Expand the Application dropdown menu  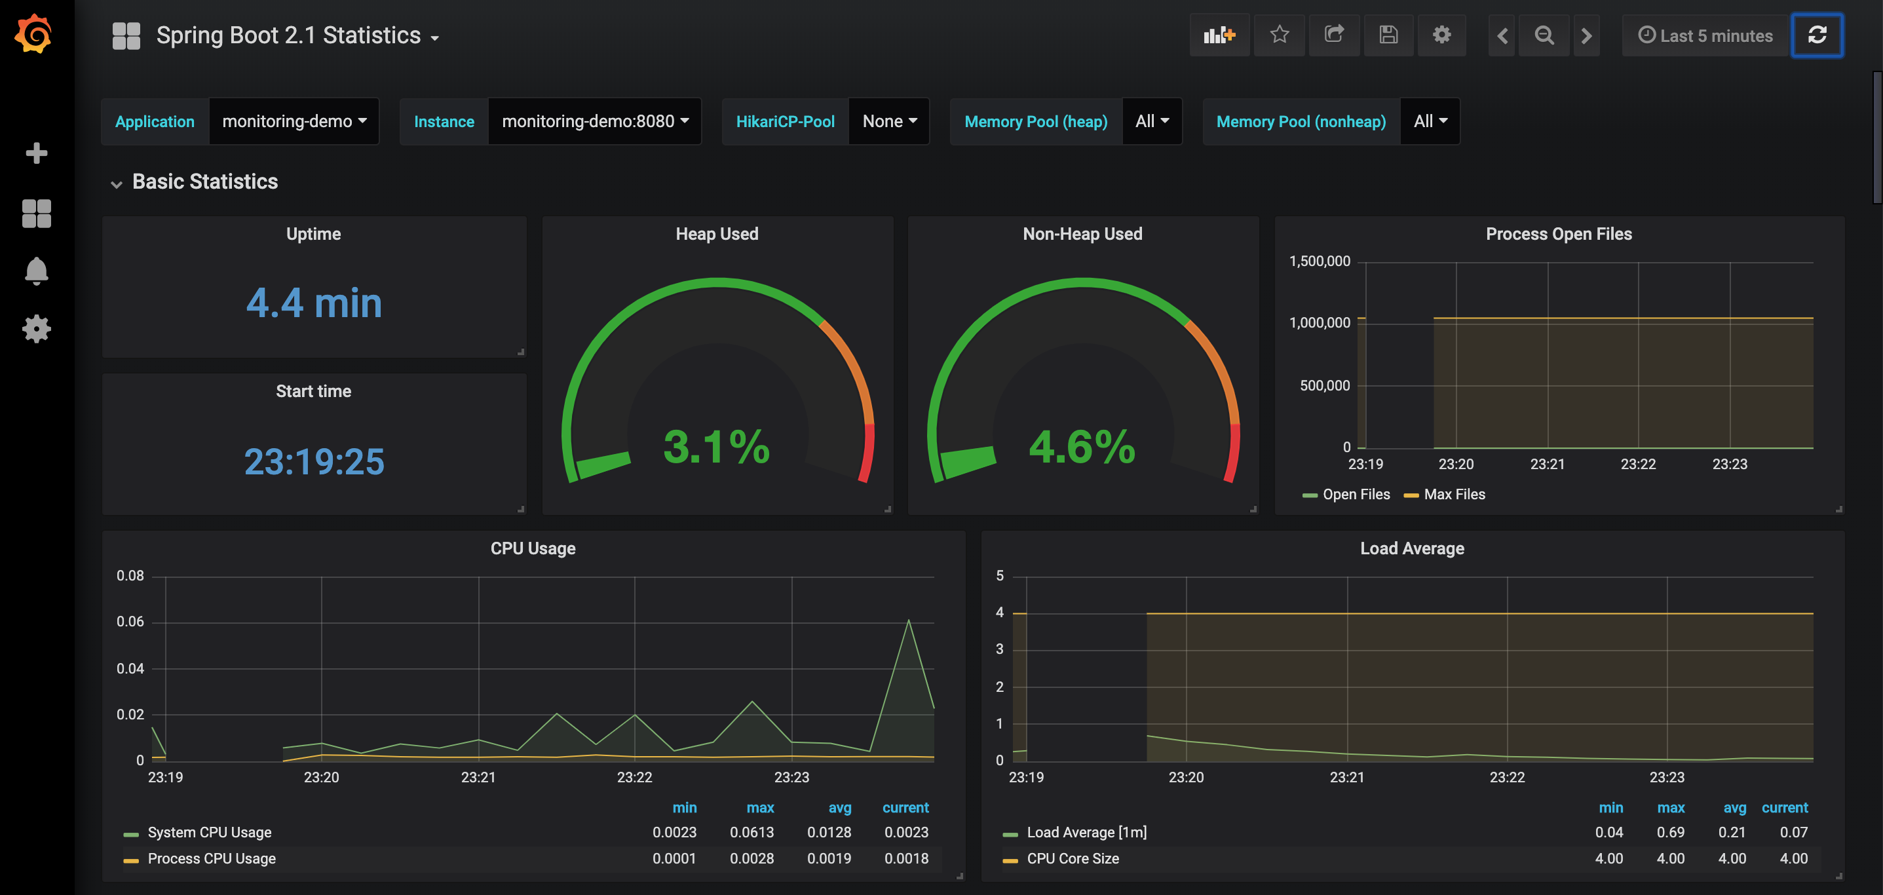click(294, 120)
